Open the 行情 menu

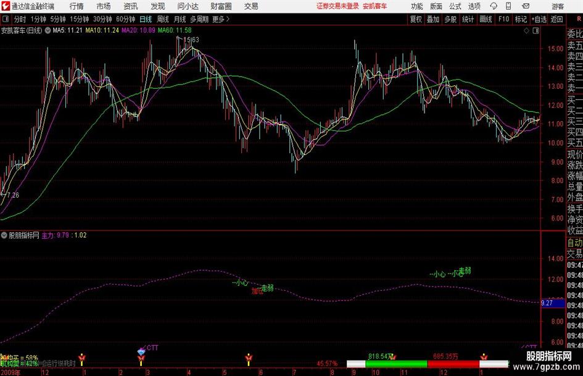(x=76, y=6)
